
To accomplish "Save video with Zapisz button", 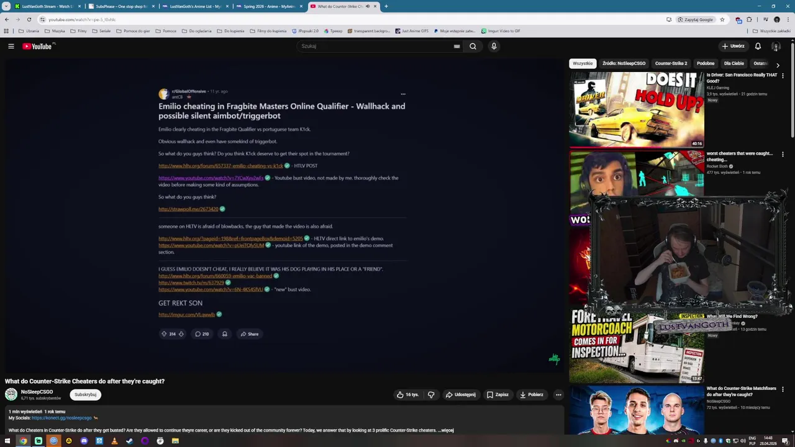I will click(x=497, y=394).
